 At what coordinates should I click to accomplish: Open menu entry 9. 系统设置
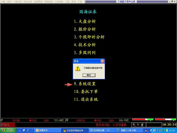pos(85,84)
